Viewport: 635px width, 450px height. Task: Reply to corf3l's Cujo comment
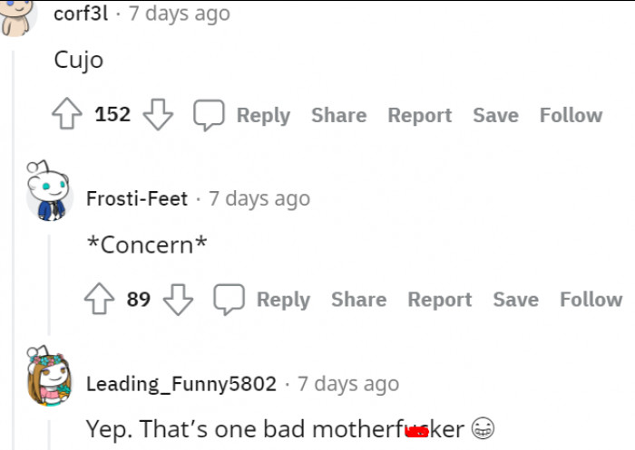[263, 115]
